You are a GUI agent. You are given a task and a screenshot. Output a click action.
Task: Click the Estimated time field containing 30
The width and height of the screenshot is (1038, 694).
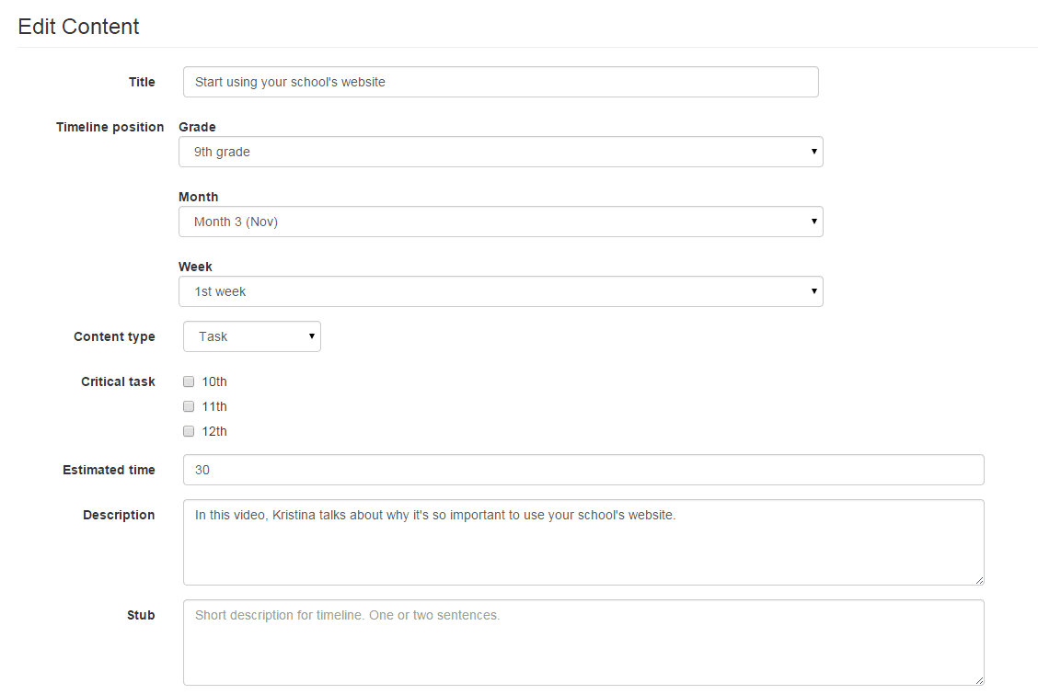[x=583, y=470]
